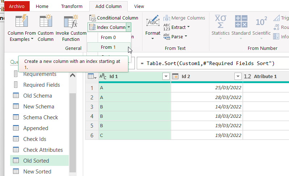Click Column From Examples icon
Image resolution: width=289 pixels, height=176 pixels.
tap(21, 22)
